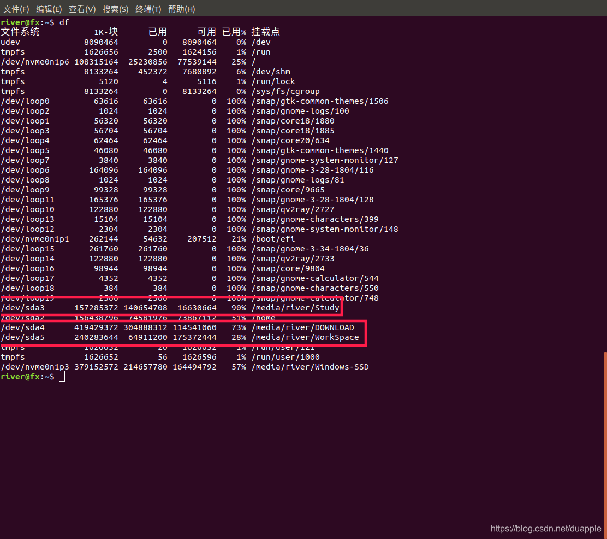Click the '/dev/nvme0n1p1' device name

pos(35,239)
